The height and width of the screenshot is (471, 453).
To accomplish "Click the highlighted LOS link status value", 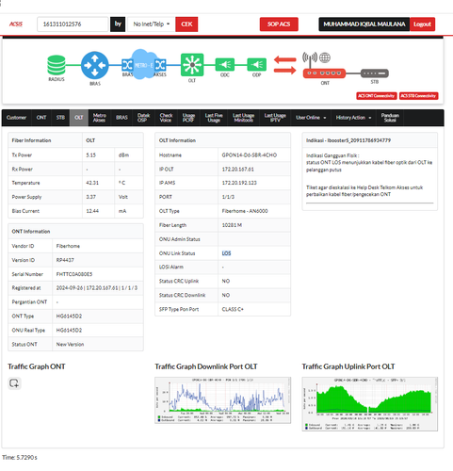I will point(226,253).
